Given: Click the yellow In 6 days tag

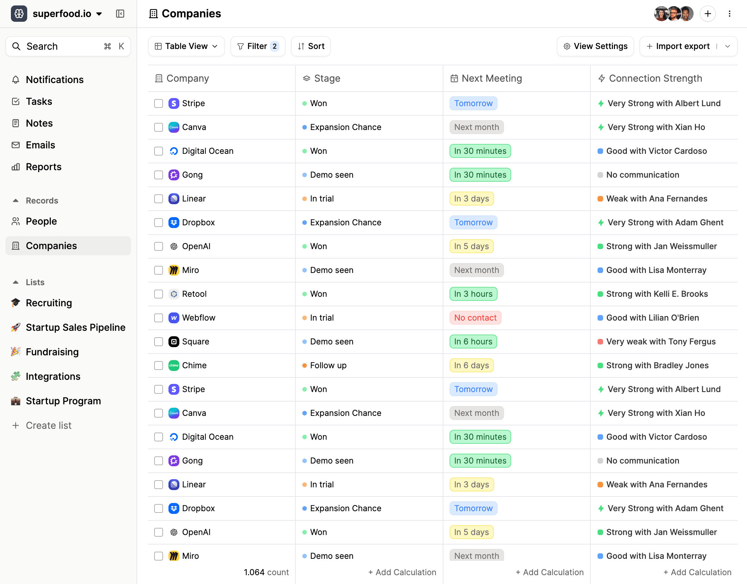Looking at the screenshot, I should pyautogui.click(x=472, y=366).
